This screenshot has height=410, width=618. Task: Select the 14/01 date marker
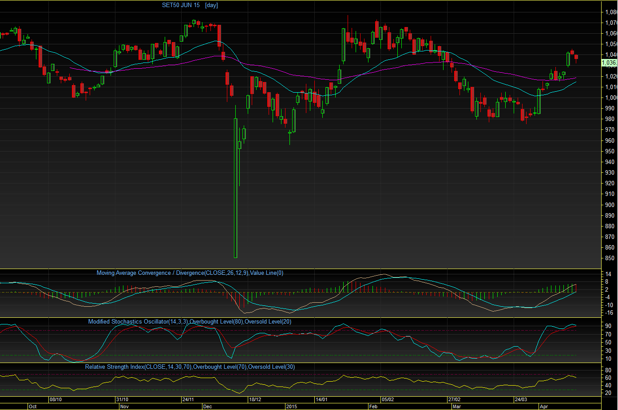(x=321, y=399)
